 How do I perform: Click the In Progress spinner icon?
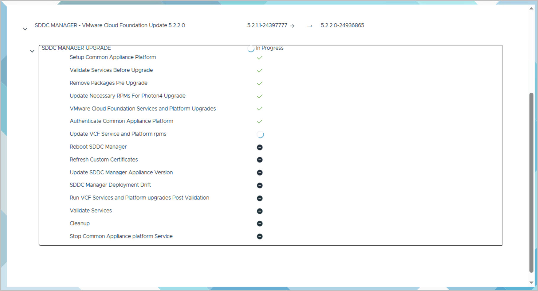(x=251, y=49)
